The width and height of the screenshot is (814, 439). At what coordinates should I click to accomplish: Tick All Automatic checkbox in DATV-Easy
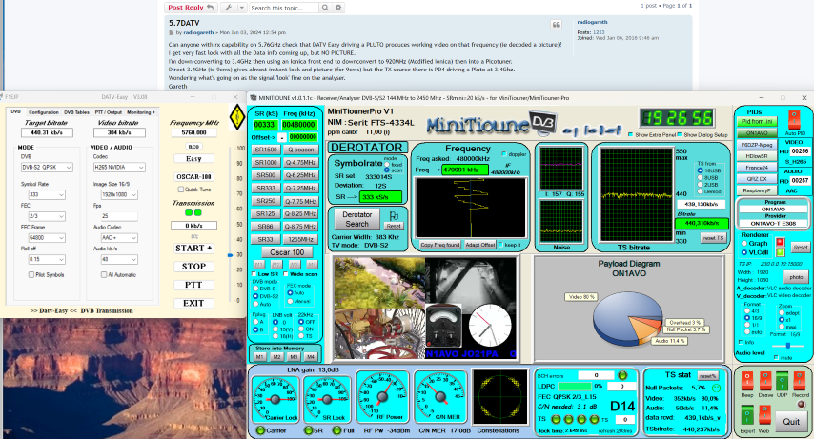104,274
